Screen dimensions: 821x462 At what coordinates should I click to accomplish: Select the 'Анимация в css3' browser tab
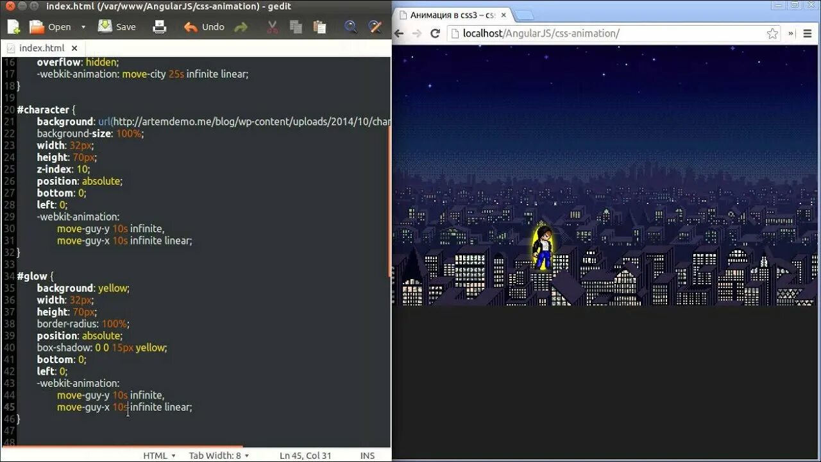452,15
